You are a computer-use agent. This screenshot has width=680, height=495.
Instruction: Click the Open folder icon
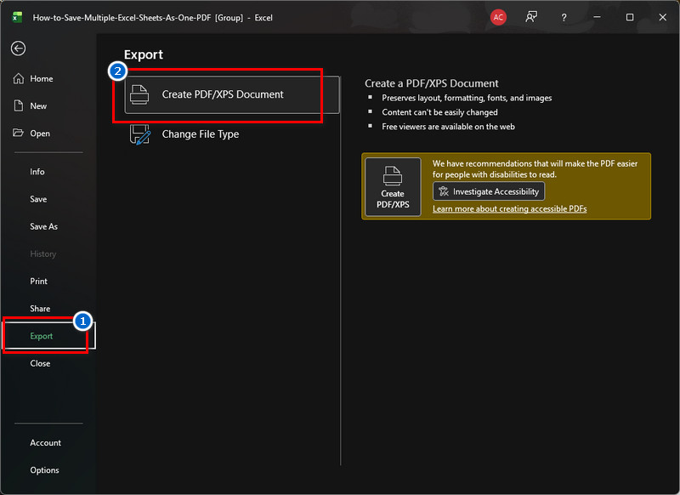pyautogui.click(x=18, y=133)
